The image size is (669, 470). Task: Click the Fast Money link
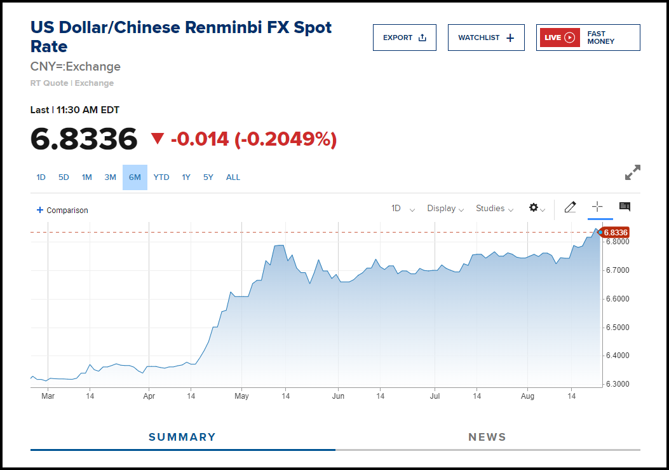click(600, 38)
